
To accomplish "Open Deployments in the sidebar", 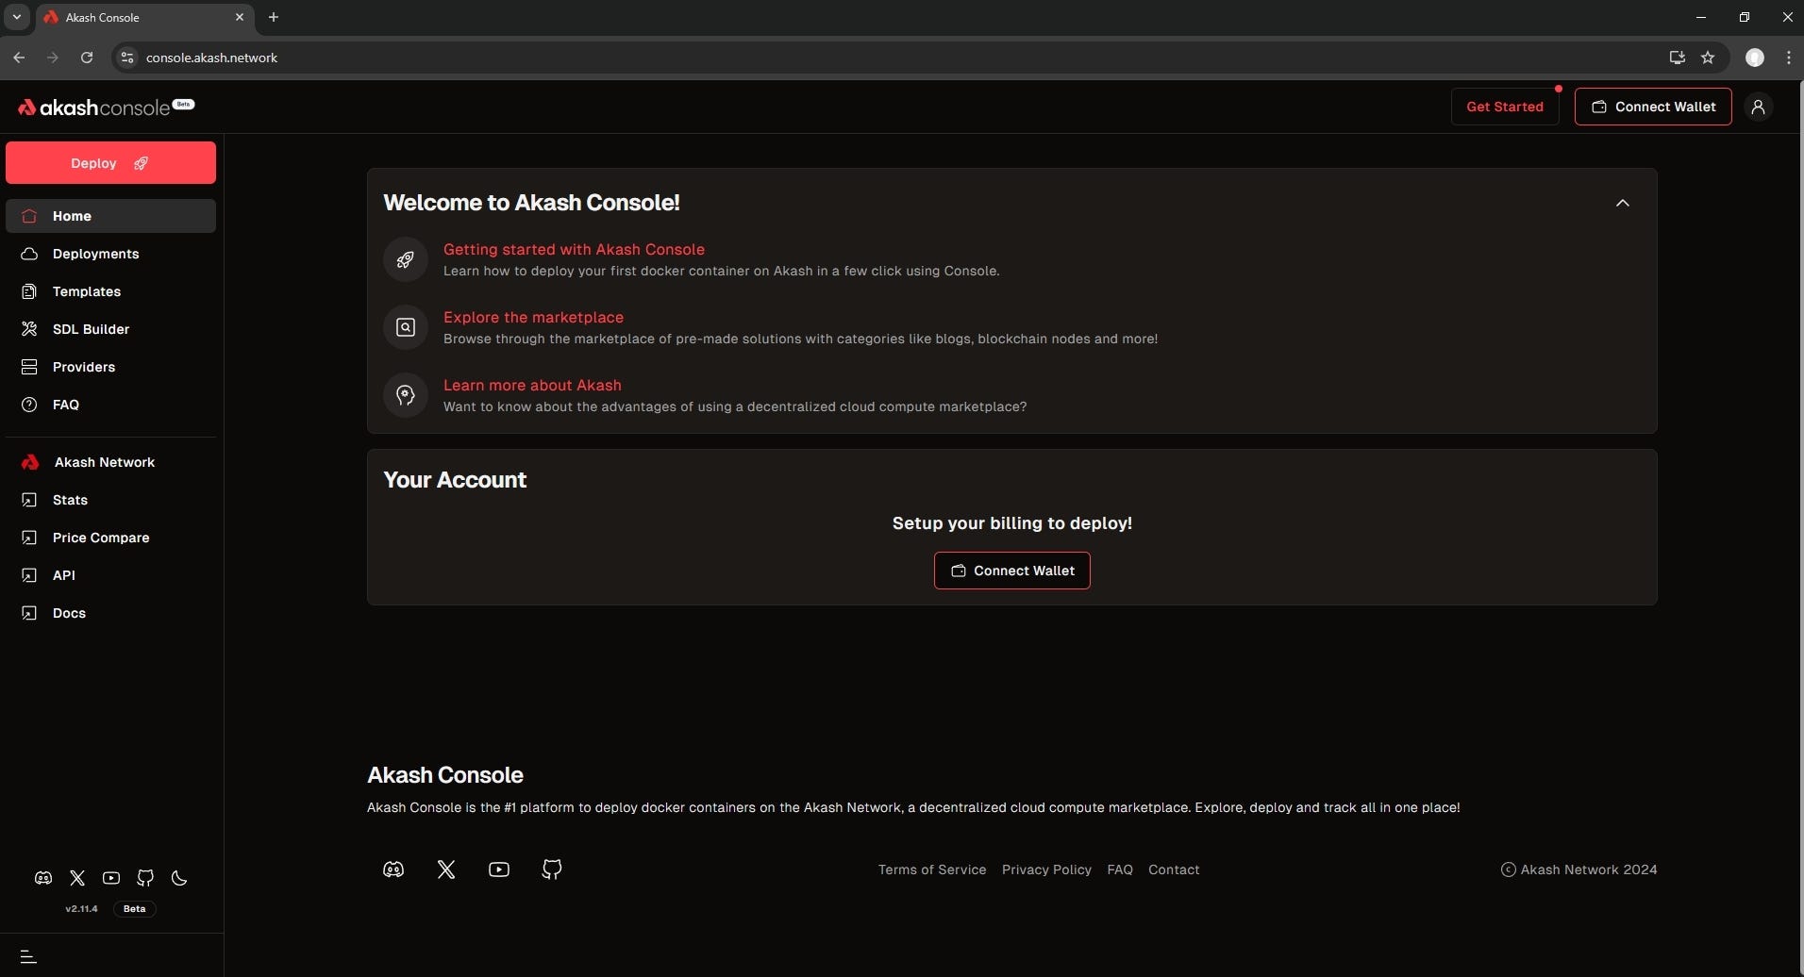I will [110, 254].
